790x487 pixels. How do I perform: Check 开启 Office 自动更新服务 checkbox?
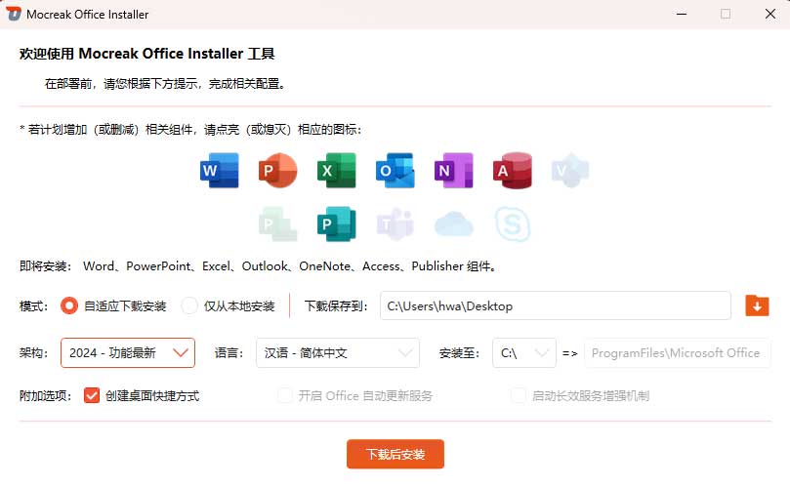285,396
